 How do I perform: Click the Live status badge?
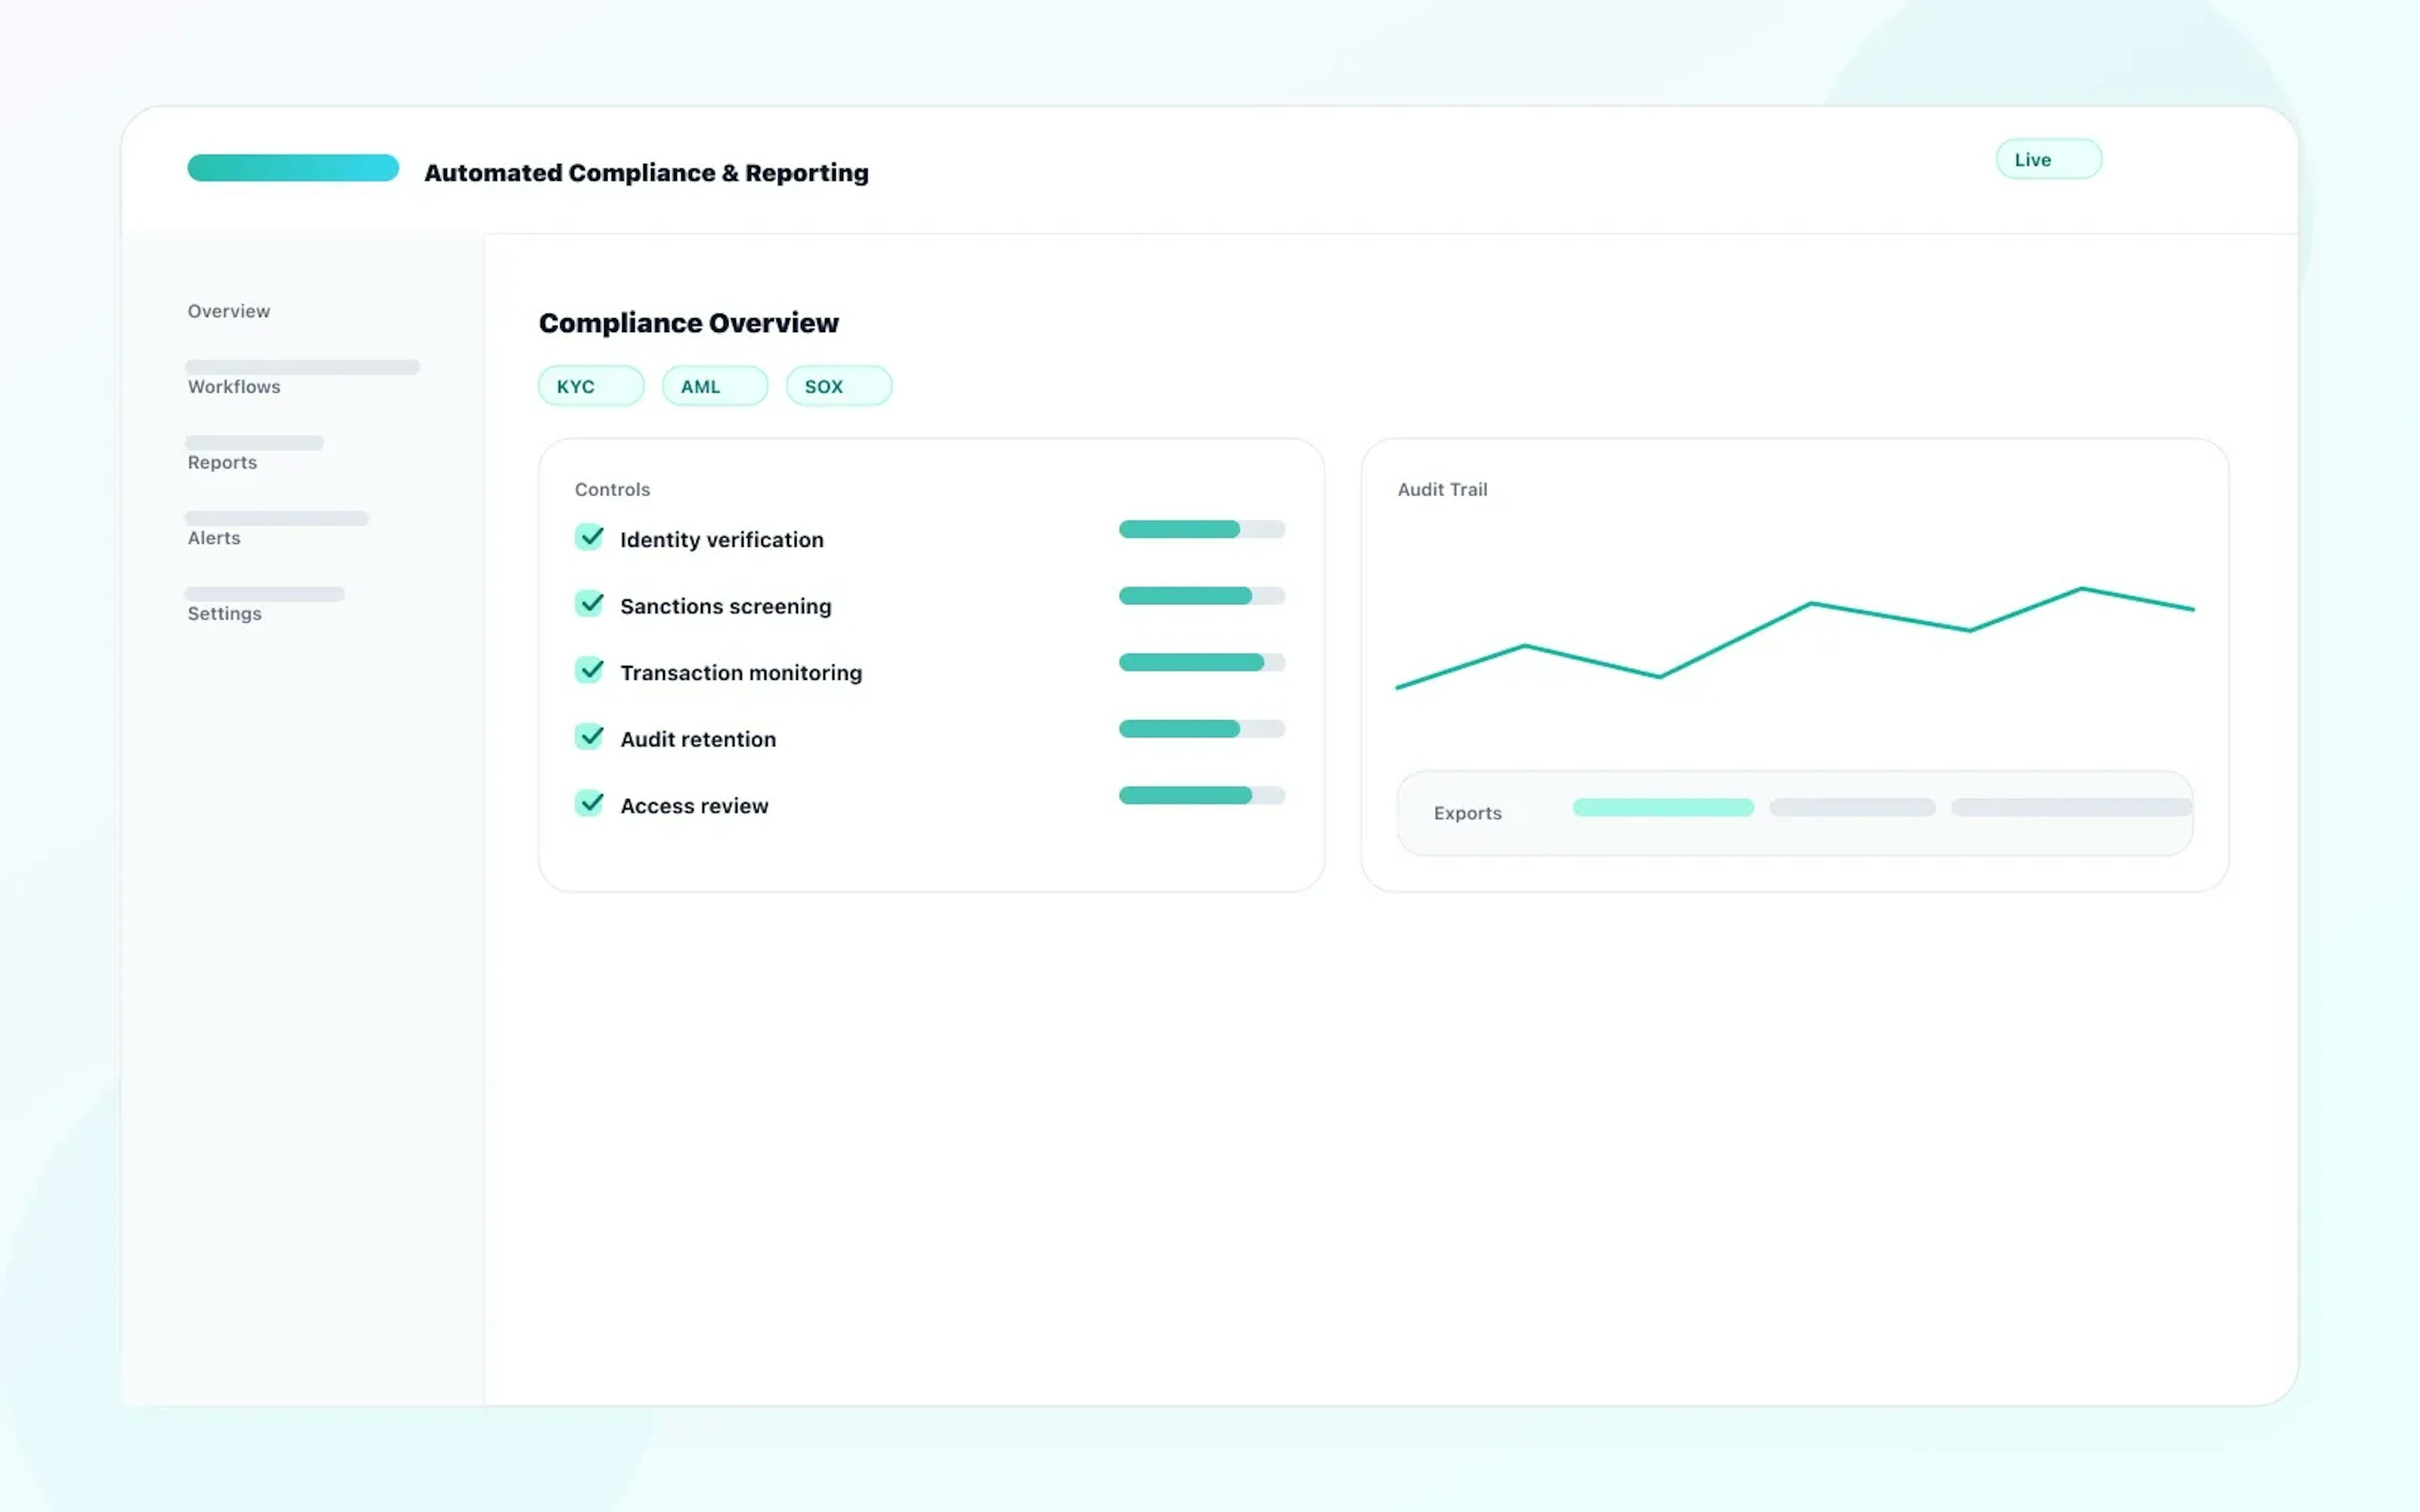[2048, 158]
